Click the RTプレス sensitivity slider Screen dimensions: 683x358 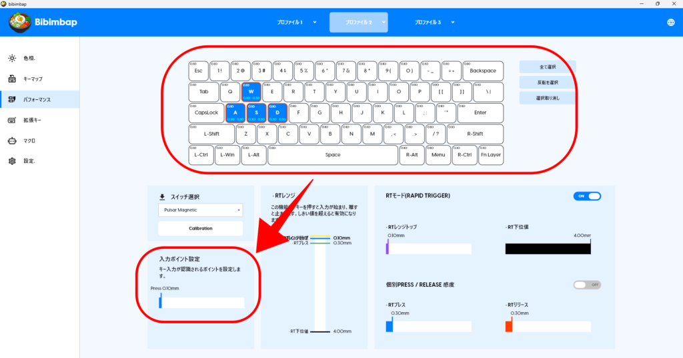[x=428, y=327]
